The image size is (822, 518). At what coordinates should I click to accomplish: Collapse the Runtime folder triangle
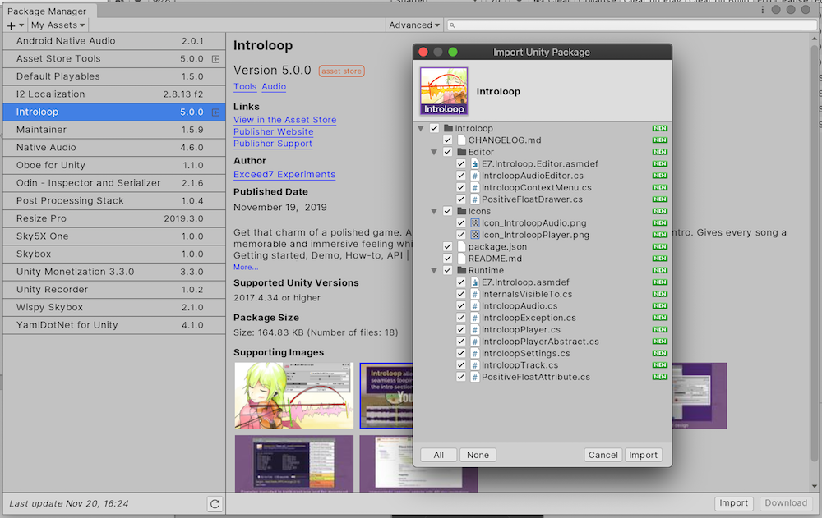pos(434,270)
